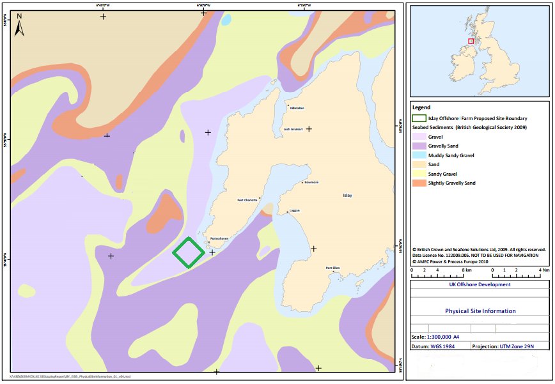Click the green site boundary symbol in legend
Viewport: 555px width, 384px height.
point(419,118)
